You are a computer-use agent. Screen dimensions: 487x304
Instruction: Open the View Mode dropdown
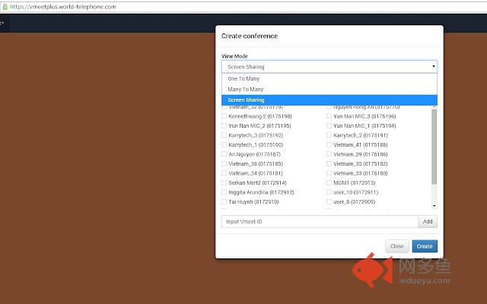pyautogui.click(x=329, y=67)
